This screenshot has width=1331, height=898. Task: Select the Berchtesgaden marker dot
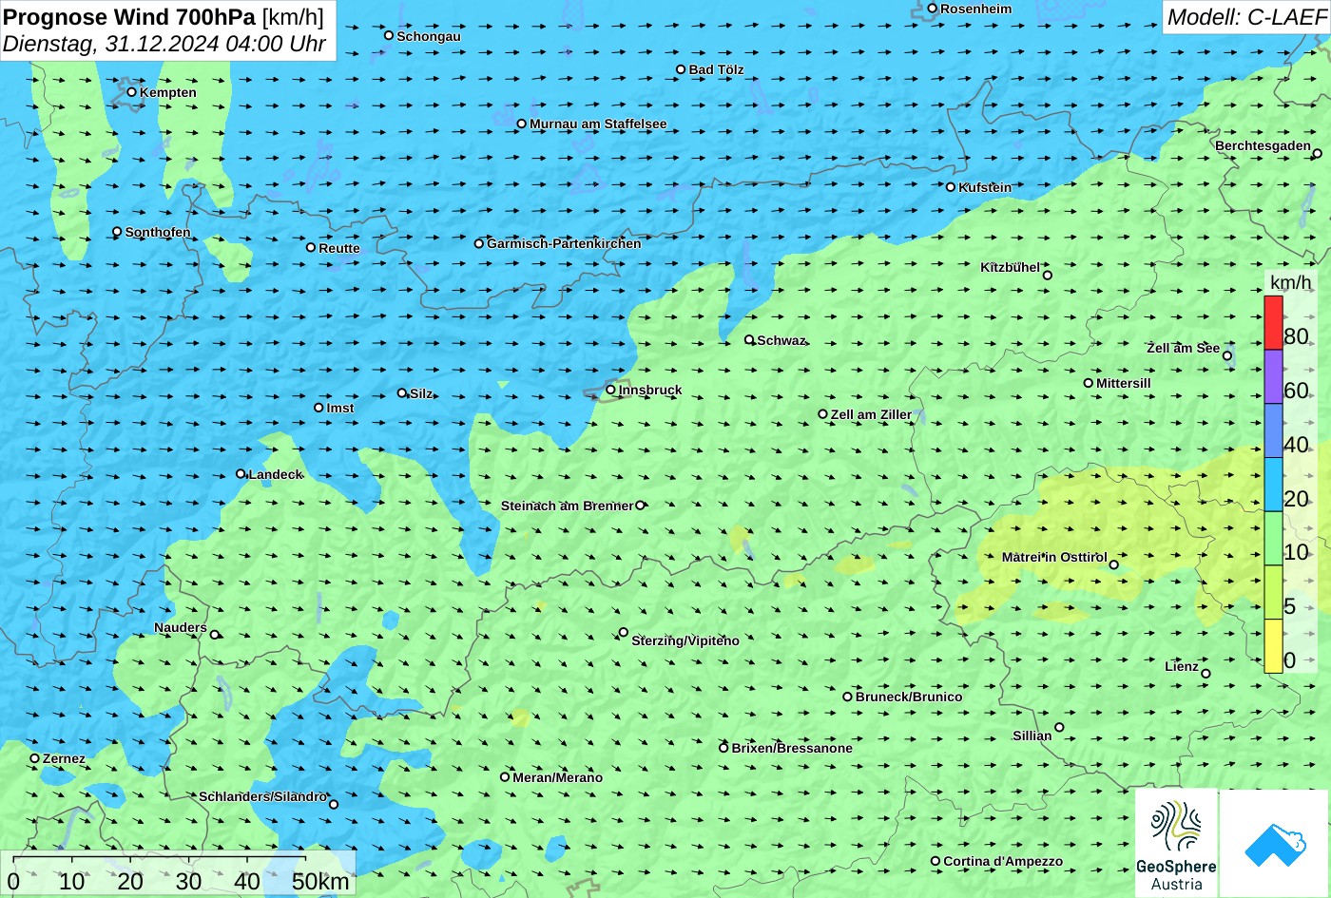pyautogui.click(x=1318, y=153)
